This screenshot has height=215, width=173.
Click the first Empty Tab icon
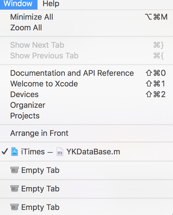[x=14, y=170]
